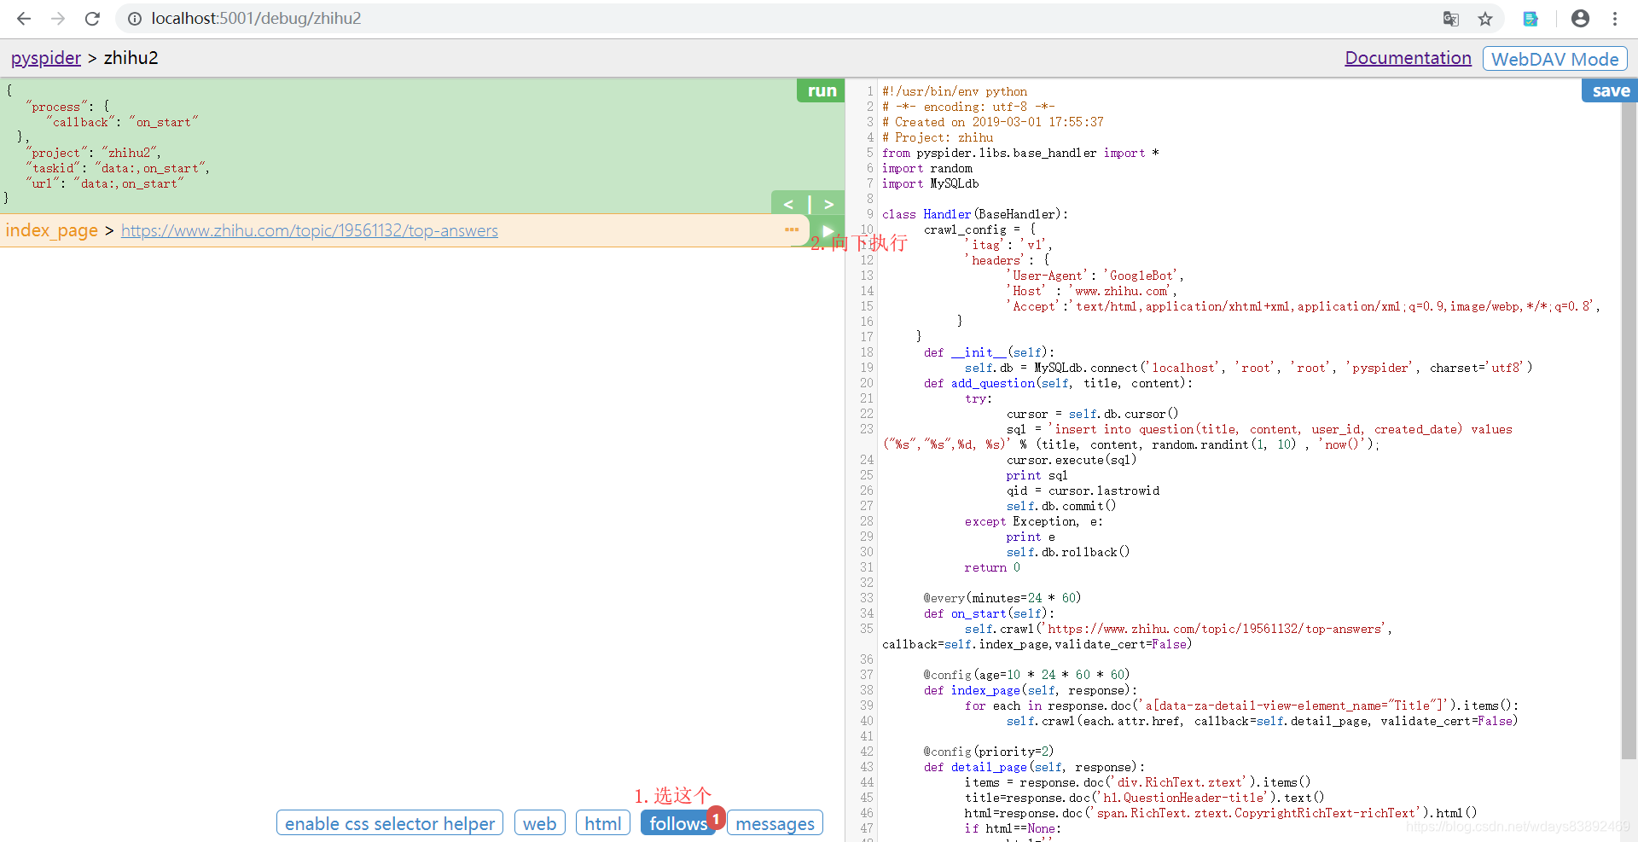Run the index_page follow with the play triangle
This screenshot has width=1638, height=842.
pyautogui.click(x=827, y=230)
